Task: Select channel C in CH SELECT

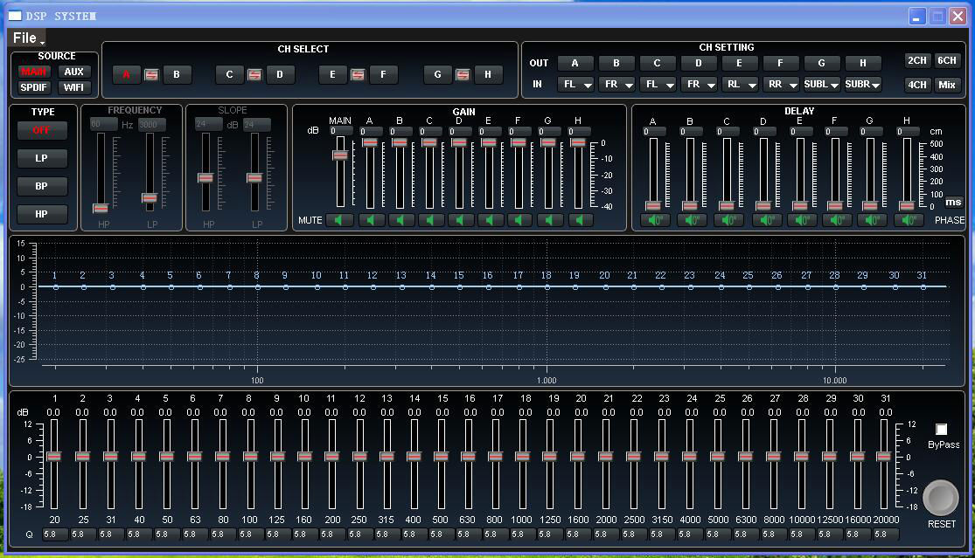Action: point(229,75)
